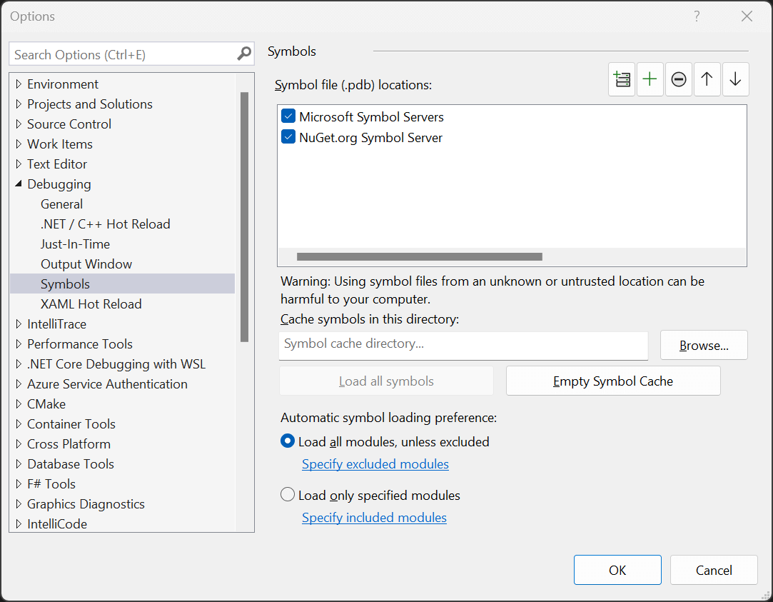Click the add symbol server list icon
This screenshot has width=773, height=602.
tap(622, 79)
